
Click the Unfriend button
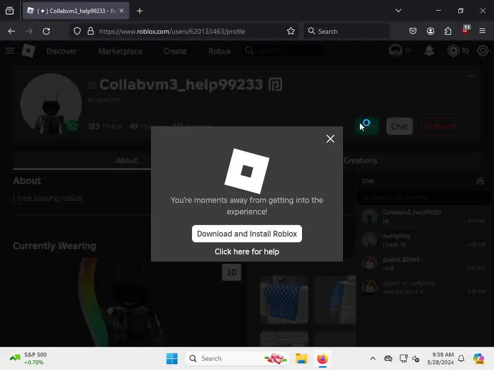440,126
